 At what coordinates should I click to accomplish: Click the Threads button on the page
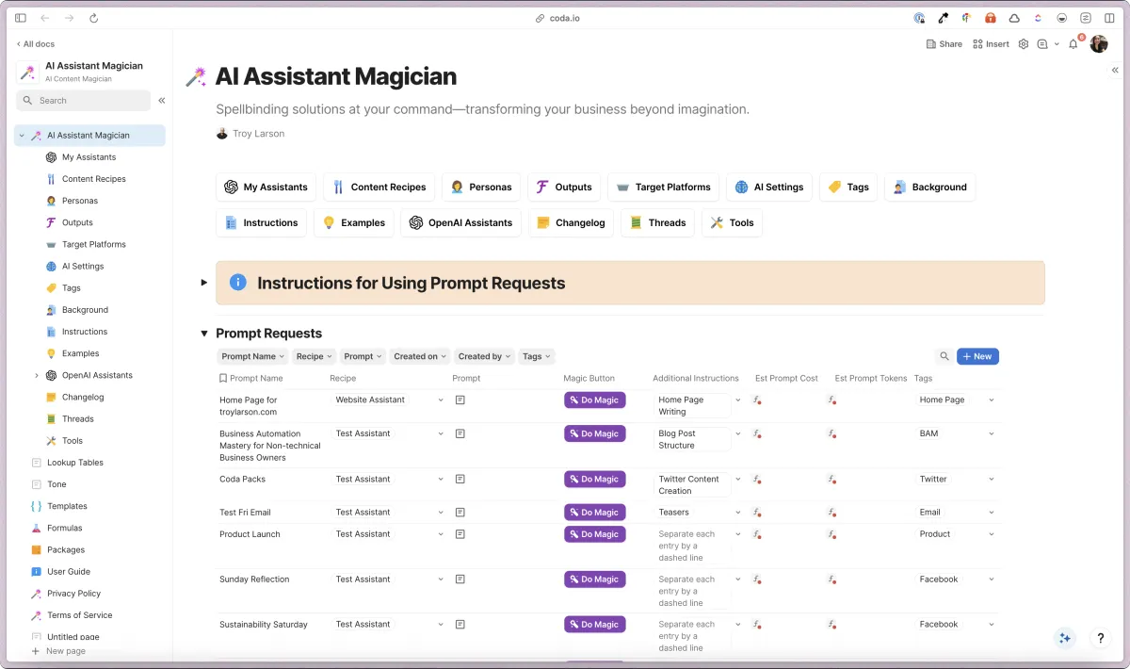click(x=657, y=223)
